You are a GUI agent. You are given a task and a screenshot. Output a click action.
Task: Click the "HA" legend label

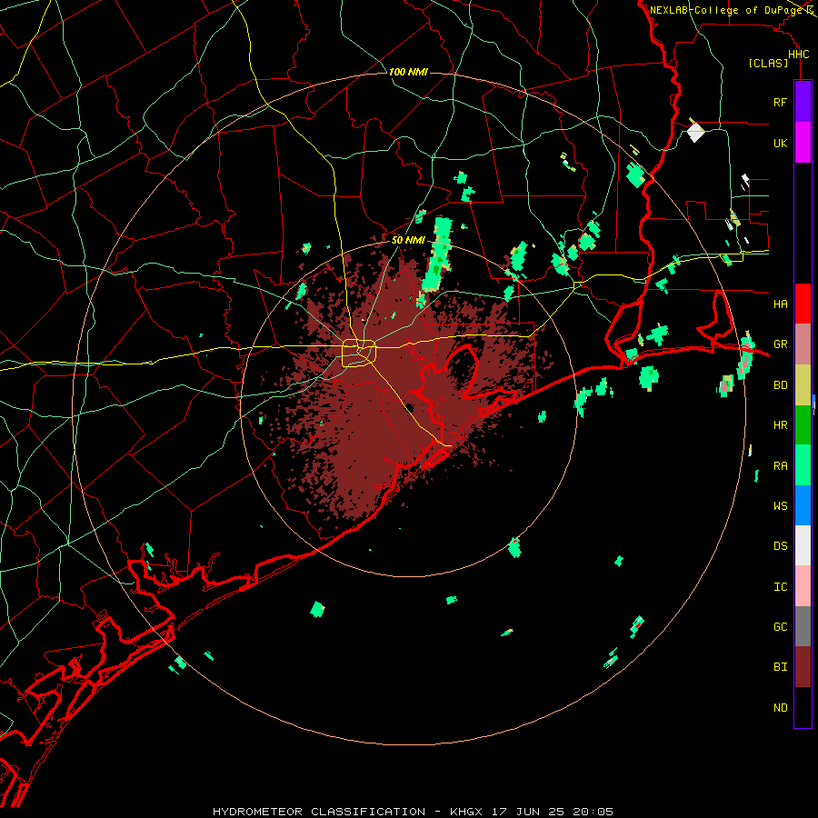click(780, 304)
